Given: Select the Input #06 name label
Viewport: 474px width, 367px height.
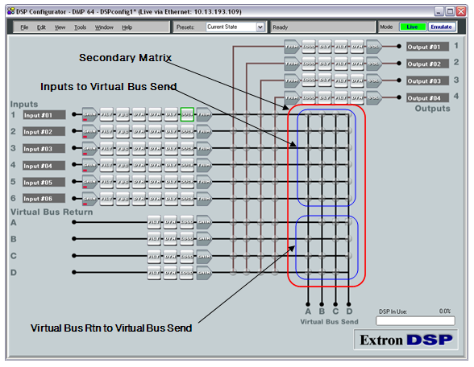Looking at the screenshot, I should click(x=44, y=198).
